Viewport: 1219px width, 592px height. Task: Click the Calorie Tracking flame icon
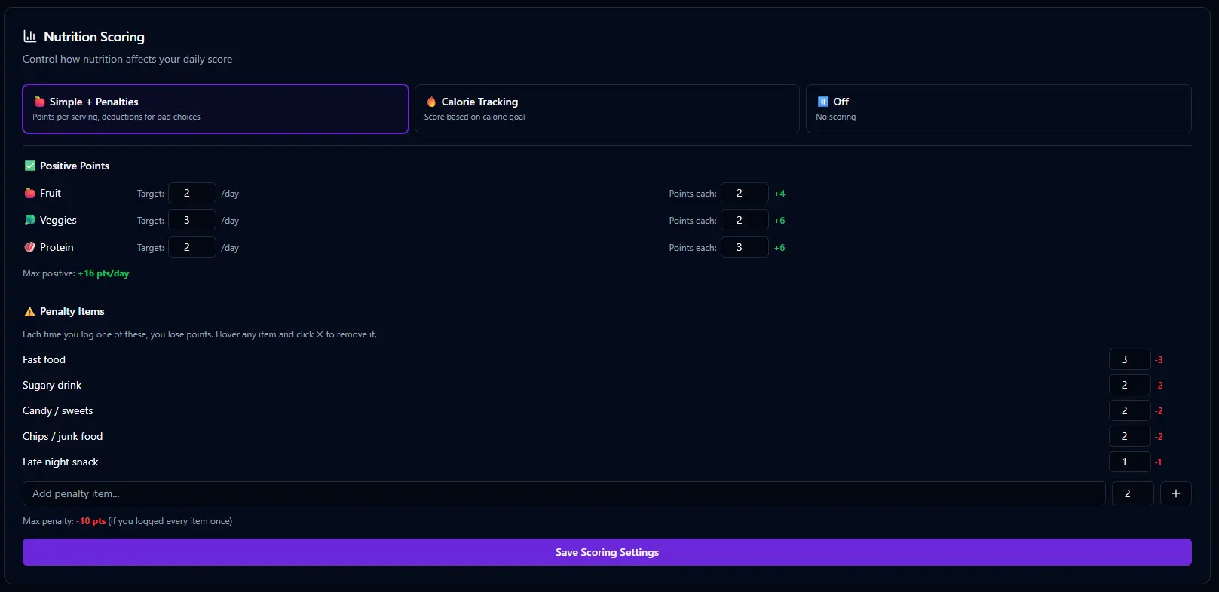431,102
